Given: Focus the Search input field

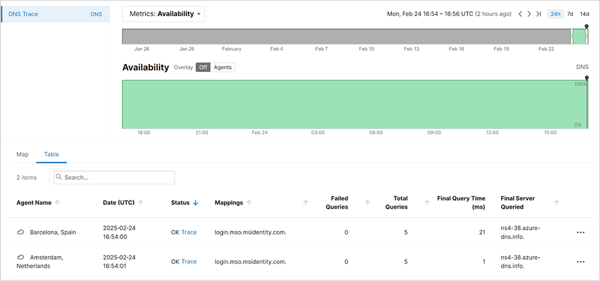Looking at the screenshot, I should click(x=118, y=177).
